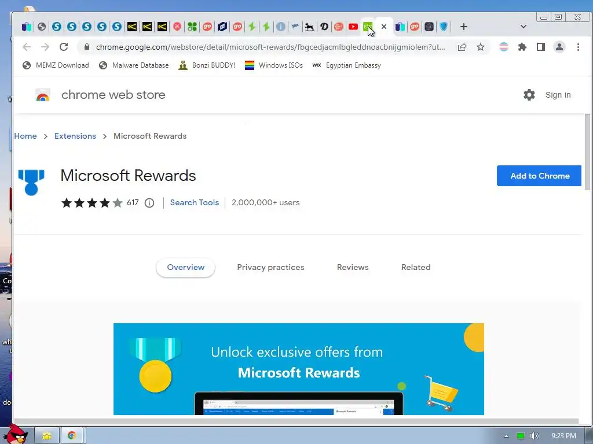The image size is (593, 444).
Task: Go back to previous page
Action: 27,47
